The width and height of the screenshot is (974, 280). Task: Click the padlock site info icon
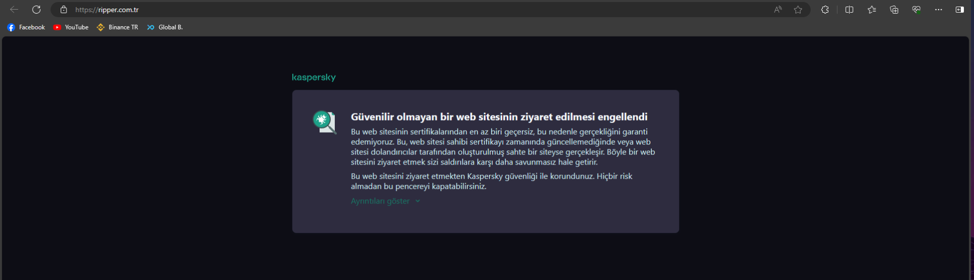click(63, 10)
